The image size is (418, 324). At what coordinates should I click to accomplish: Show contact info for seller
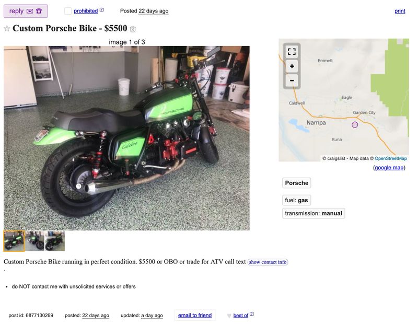pos(268,262)
